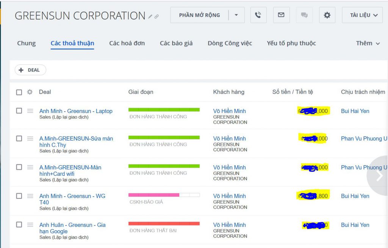This screenshot has height=248, width=388.
Task: Click the pencil edit icon beside company name
Action: [x=150, y=17]
